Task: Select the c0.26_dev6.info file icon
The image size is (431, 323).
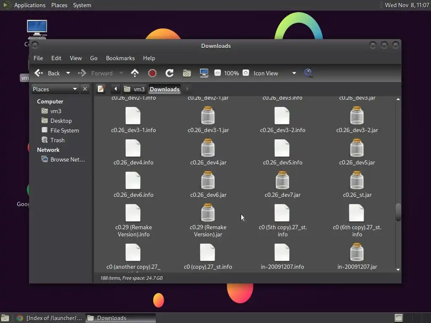Action: pyautogui.click(x=133, y=180)
